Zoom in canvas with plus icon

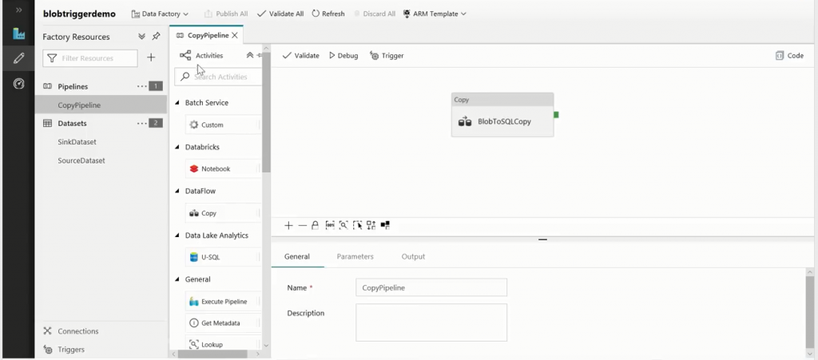coord(288,226)
